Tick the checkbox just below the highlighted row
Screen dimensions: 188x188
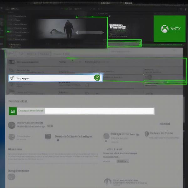(x=87, y=85)
